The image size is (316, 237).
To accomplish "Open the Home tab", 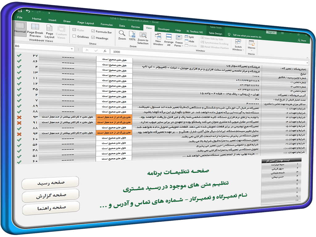I will point(36,19).
